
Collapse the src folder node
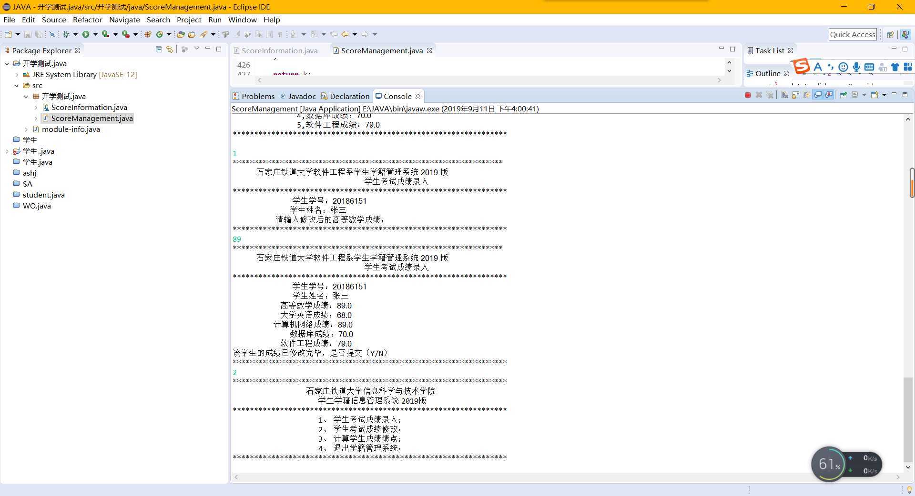17,85
